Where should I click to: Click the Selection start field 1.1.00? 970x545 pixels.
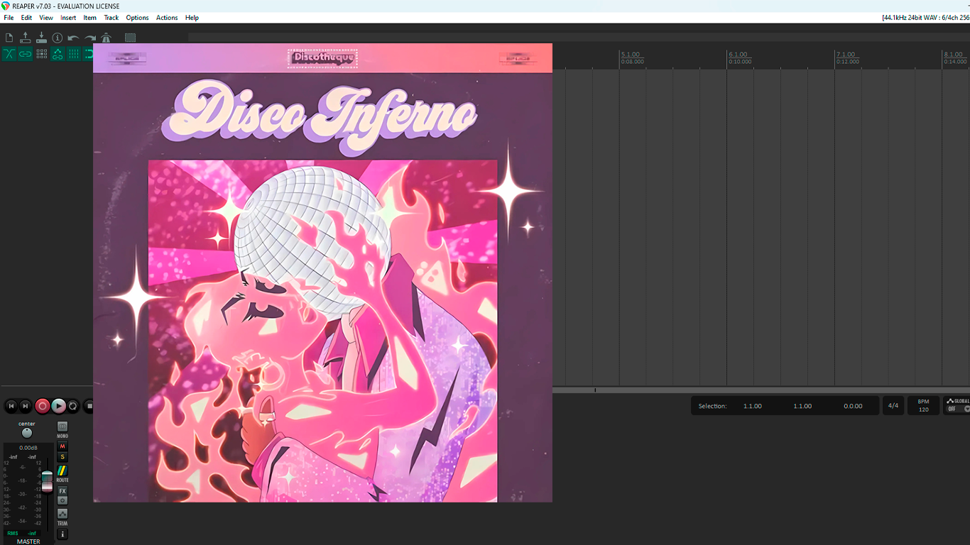[753, 406]
